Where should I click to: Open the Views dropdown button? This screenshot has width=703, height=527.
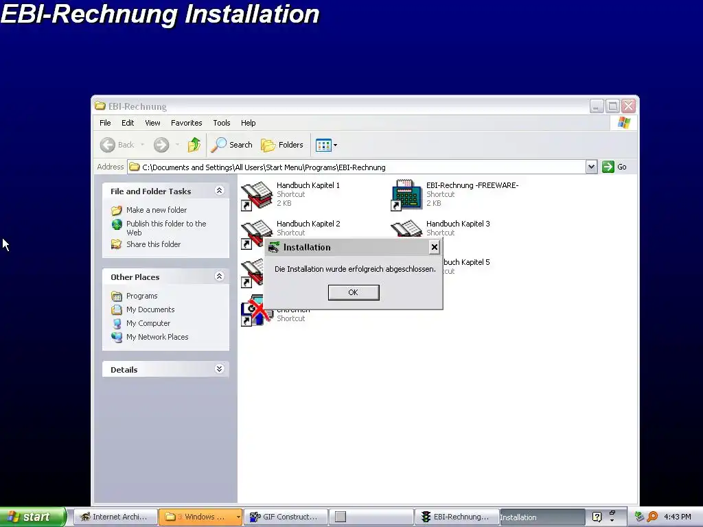tap(326, 145)
